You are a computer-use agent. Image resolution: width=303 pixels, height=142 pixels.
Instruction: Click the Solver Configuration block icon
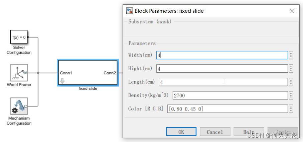19,37
